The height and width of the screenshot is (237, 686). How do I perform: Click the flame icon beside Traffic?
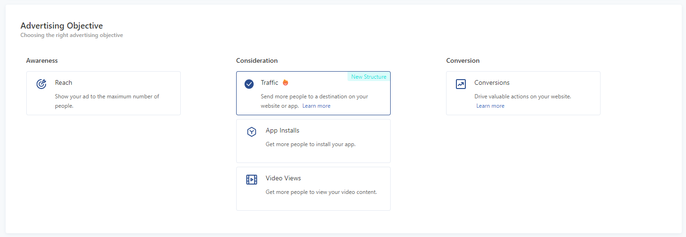285,82
